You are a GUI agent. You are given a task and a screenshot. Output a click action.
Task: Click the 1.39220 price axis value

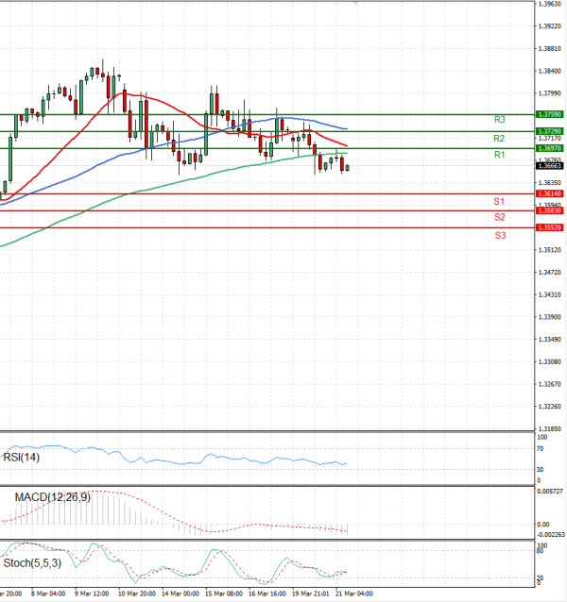pyautogui.click(x=550, y=26)
